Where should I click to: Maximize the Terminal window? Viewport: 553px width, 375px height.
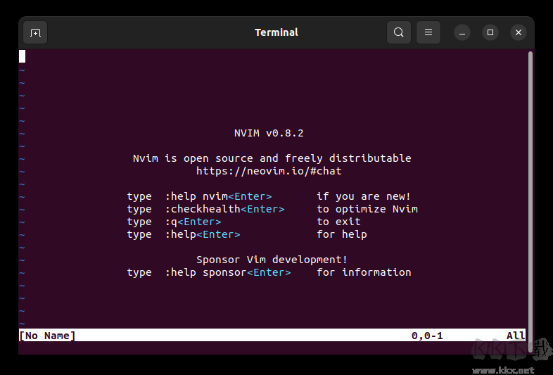pyautogui.click(x=490, y=32)
